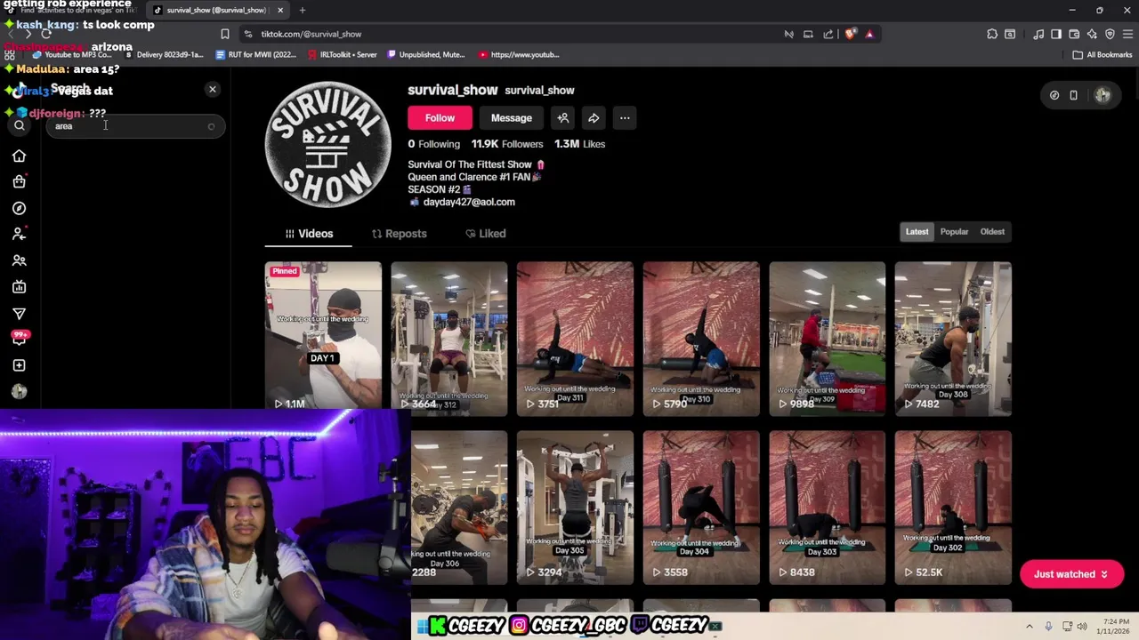Viewport: 1139px width, 640px height.
Task: Click sidebar search magnifier icon
Action: (x=19, y=125)
